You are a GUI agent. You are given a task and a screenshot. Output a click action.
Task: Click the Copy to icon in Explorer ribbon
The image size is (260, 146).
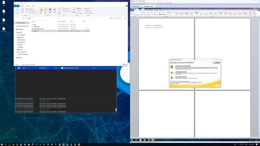pyautogui.click(x=45, y=10)
